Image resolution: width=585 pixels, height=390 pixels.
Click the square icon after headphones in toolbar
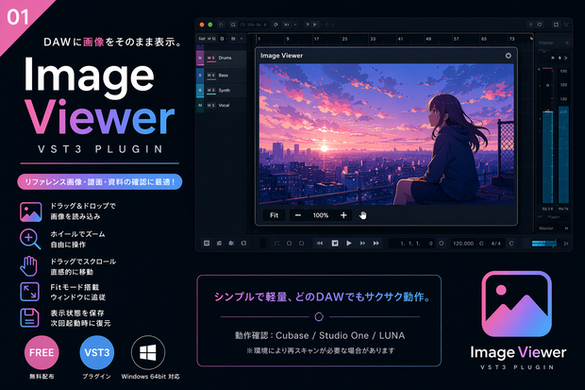[233, 25]
